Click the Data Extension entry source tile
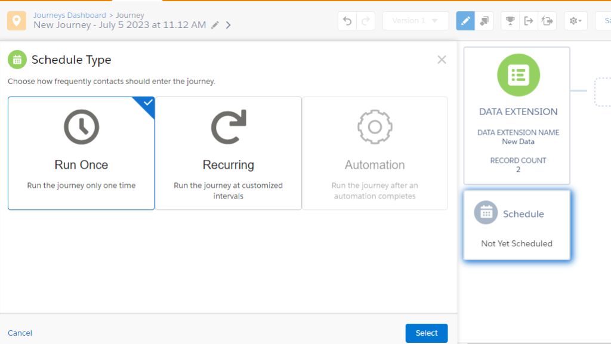Screen dimensions: 611x344 click(x=517, y=116)
